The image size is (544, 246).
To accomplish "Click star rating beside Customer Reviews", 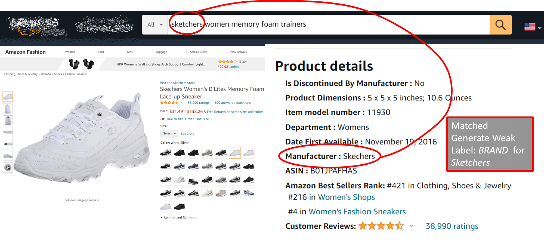I will click(x=381, y=226).
